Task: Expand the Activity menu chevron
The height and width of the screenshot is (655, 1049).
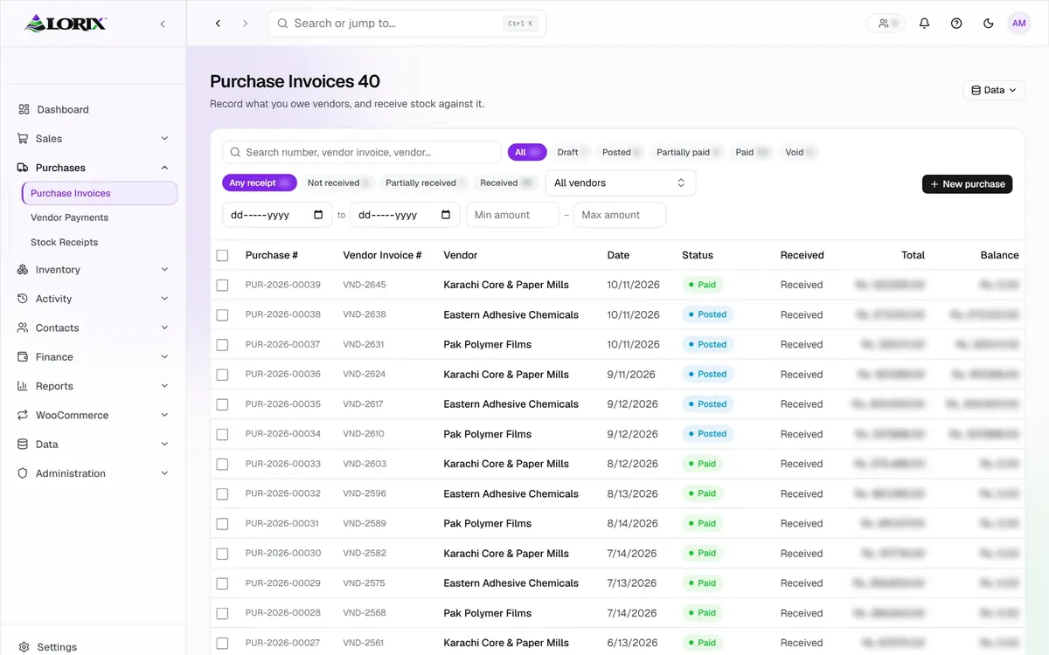Action: 164,299
